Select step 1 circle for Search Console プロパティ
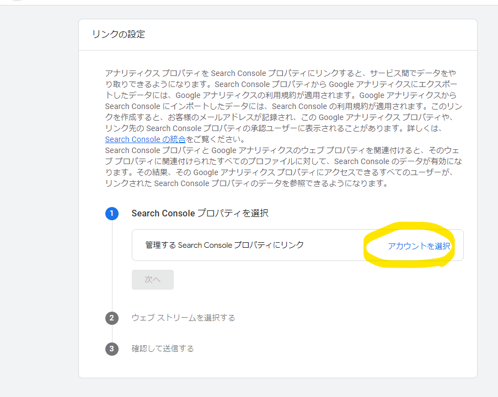498x397 pixels. pos(112,214)
